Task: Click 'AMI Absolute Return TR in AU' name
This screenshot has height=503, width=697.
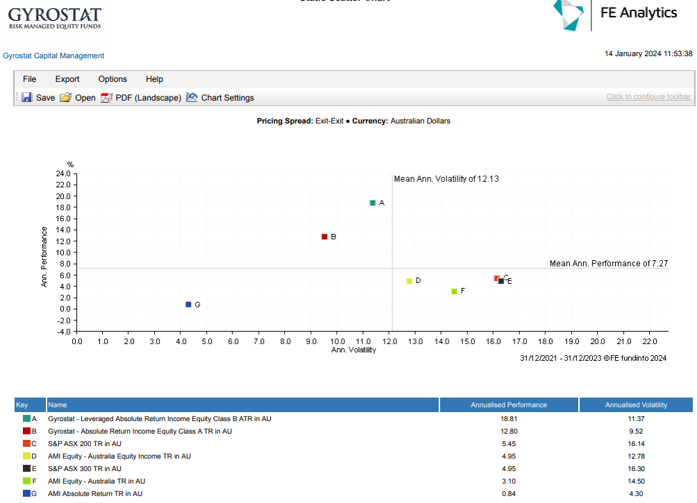Action: (x=95, y=494)
